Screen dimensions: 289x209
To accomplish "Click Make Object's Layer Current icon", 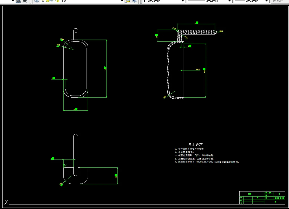I will tap(127, 1).
